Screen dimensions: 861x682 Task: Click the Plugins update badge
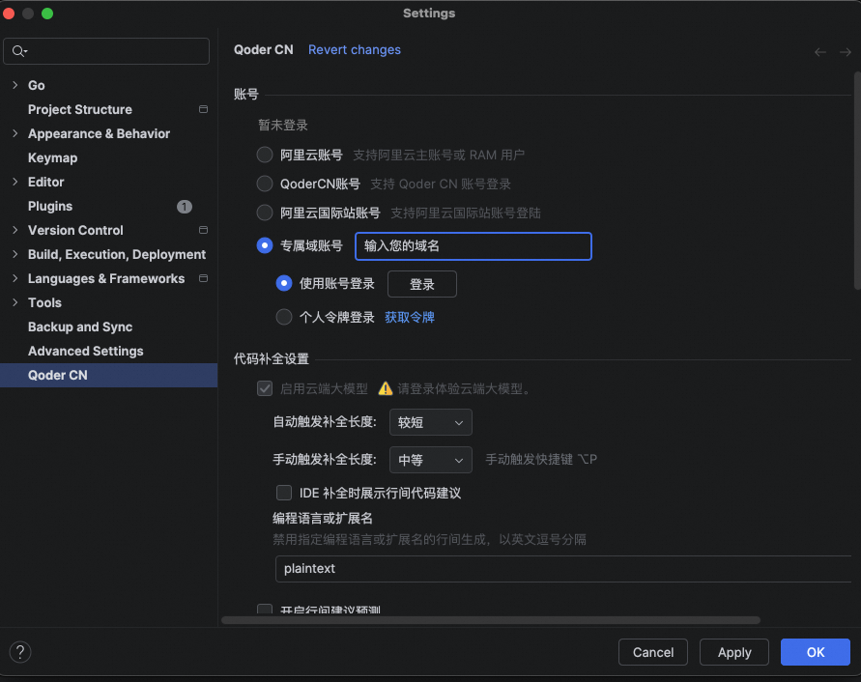pos(185,207)
